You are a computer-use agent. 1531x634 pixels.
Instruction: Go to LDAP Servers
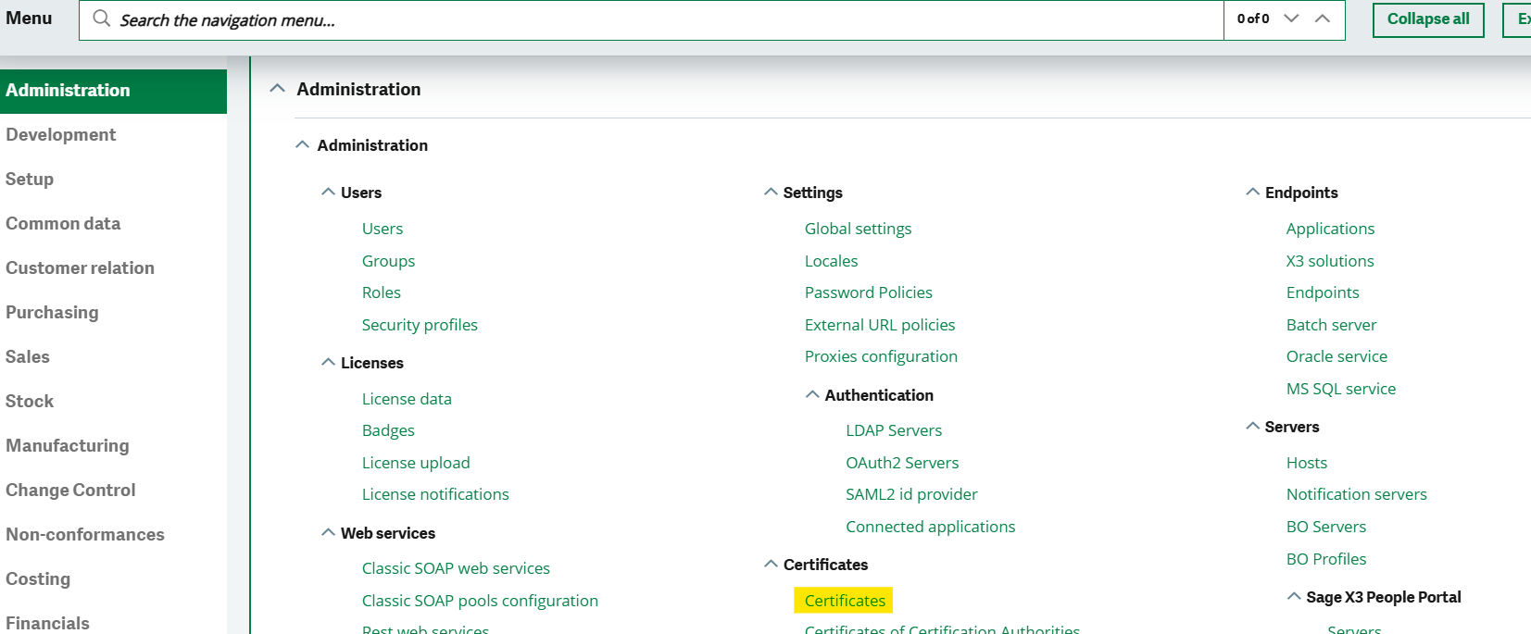tap(894, 430)
